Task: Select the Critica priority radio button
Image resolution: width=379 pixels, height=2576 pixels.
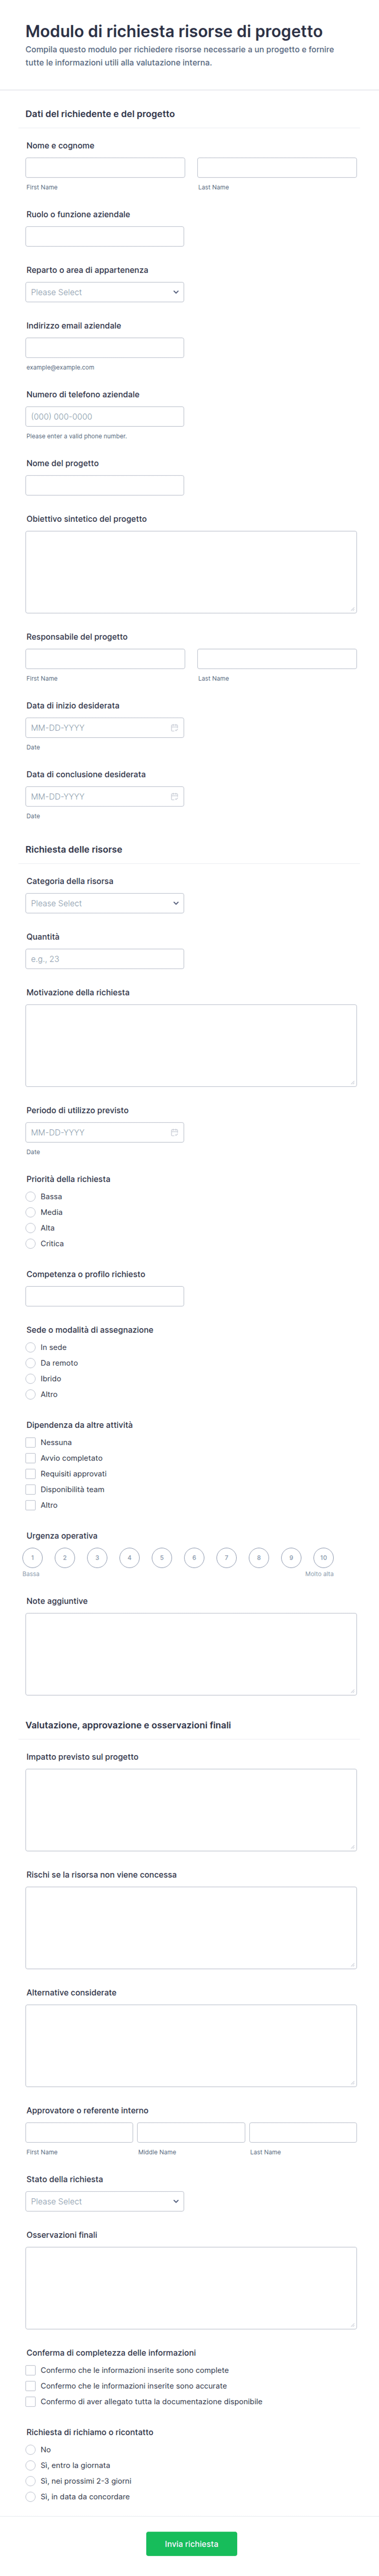Action: pos(30,1244)
